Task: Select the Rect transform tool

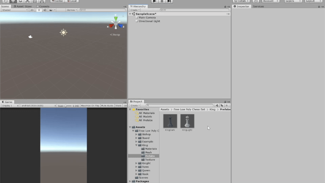Action: point(35,1)
